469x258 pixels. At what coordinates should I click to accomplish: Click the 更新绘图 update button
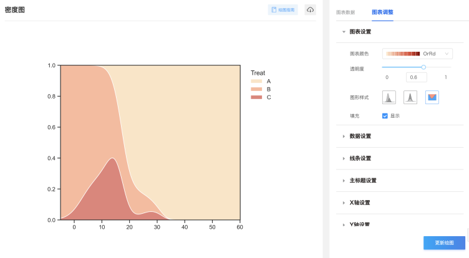pos(444,242)
